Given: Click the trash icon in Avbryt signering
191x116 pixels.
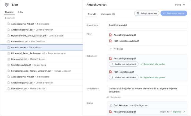Looking at the screenshot, I should point(138,13).
